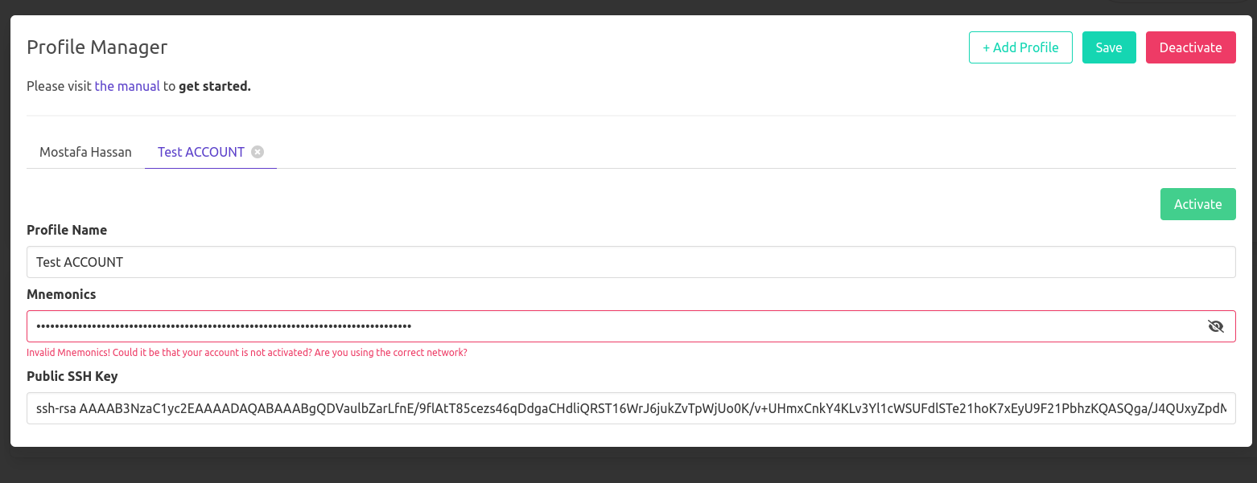Click the Public SSH Key label

(x=72, y=376)
